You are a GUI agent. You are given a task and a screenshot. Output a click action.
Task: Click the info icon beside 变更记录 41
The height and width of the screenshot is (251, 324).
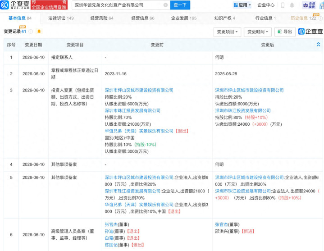(31, 32)
